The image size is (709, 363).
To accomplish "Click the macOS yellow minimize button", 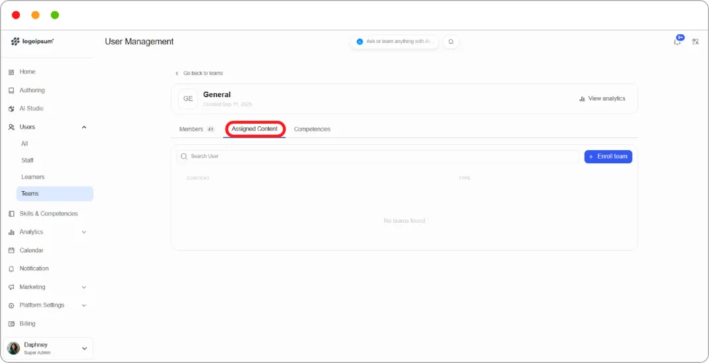I will (x=35, y=15).
